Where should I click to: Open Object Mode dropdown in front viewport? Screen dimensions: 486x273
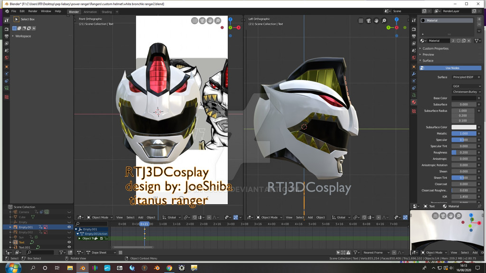[100, 217]
